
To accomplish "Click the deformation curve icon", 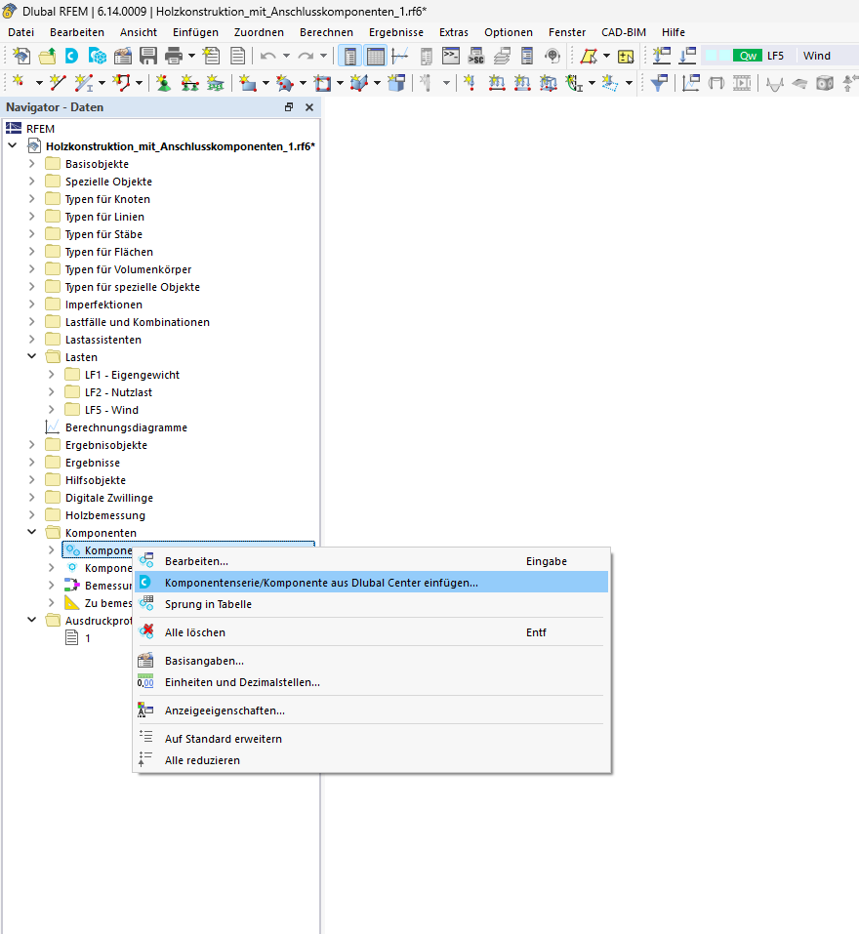I will tap(774, 83).
